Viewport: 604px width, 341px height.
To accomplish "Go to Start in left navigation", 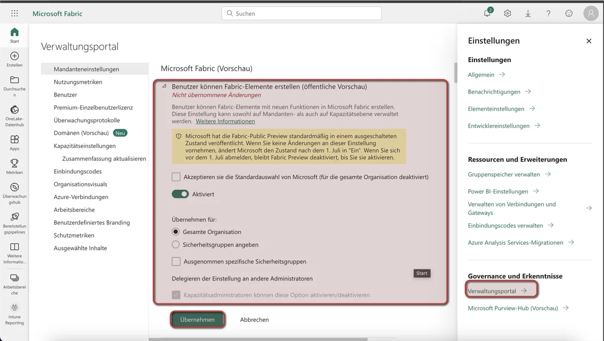I will pyautogui.click(x=15, y=35).
